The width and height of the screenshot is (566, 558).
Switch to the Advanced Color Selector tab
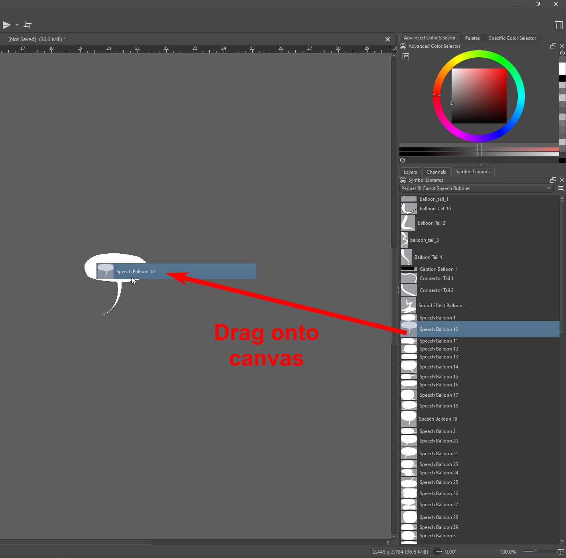click(430, 38)
